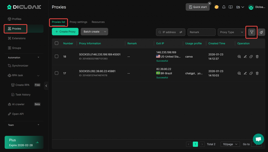Switch to the Proxy settings tab

pos(78,22)
